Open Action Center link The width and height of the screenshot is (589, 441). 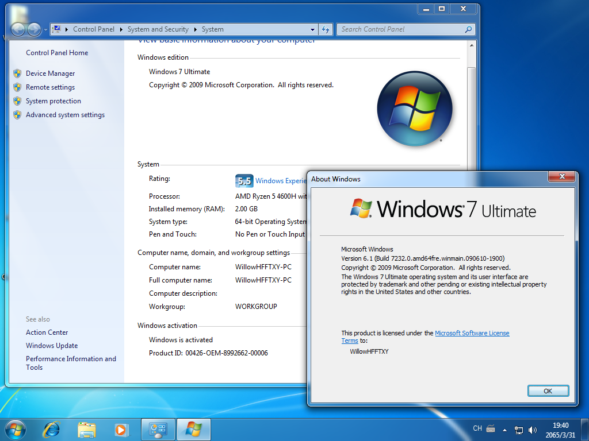[x=47, y=332]
